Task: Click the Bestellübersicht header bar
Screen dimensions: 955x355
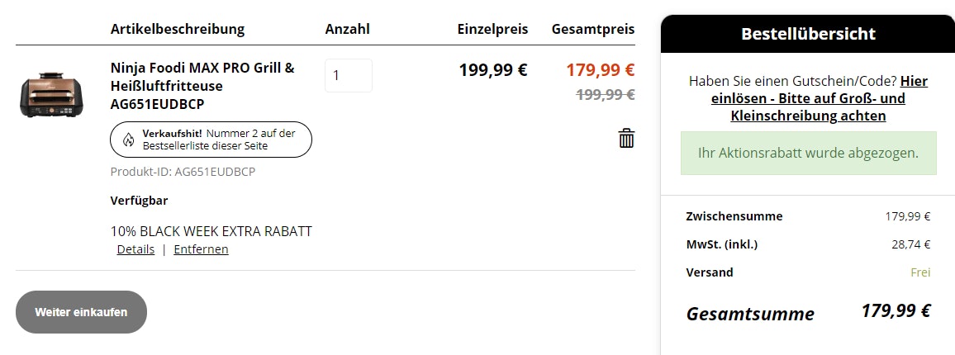Action: click(807, 34)
